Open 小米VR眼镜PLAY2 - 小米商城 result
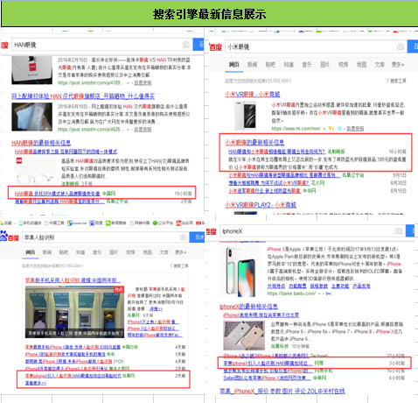The width and height of the screenshot is (418, 403). [x=261, y=205]
